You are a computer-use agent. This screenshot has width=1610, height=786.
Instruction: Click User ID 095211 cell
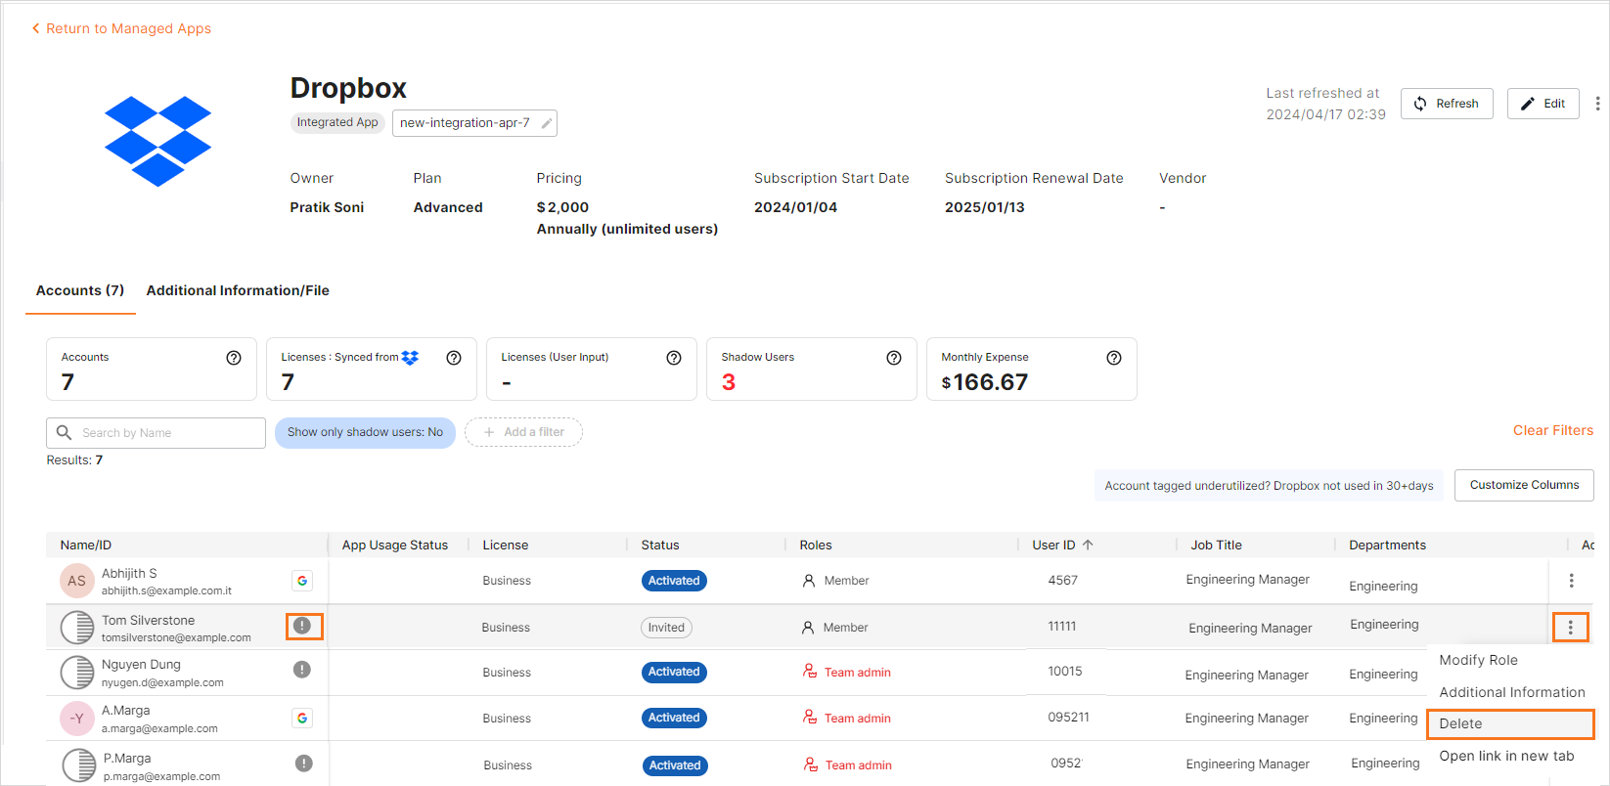pos(1068,718)
